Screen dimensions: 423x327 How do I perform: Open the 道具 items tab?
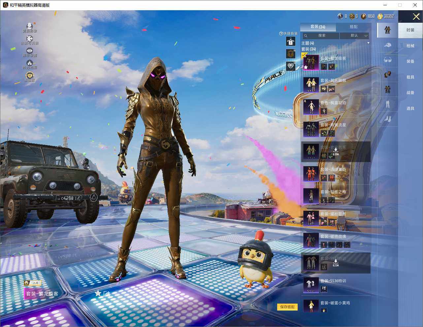(410, 108)
